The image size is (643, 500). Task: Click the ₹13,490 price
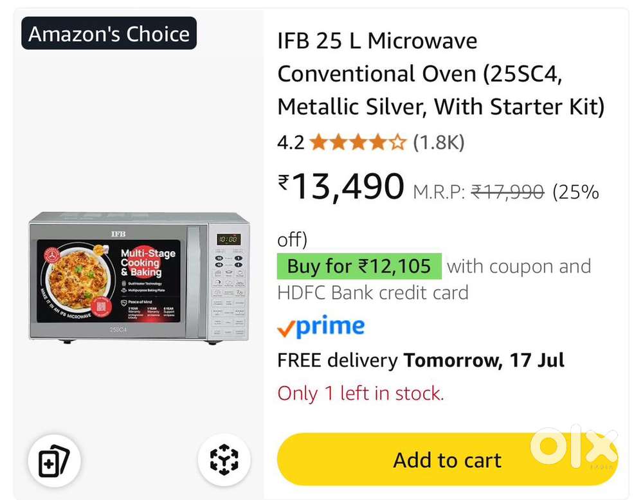click(341, 186)
